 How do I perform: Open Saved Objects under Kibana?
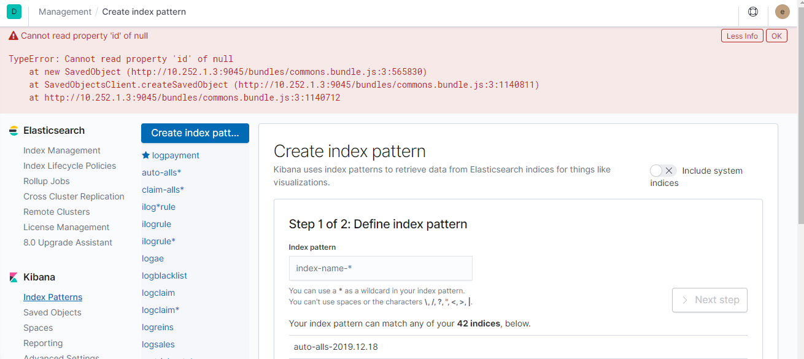click(x=52, y=312)
